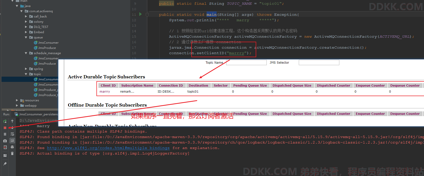424x176 pixels.
Task: Click the "ID:DESK..." connection ID cell
Action: pyautogui.click(x=166, y=92)
